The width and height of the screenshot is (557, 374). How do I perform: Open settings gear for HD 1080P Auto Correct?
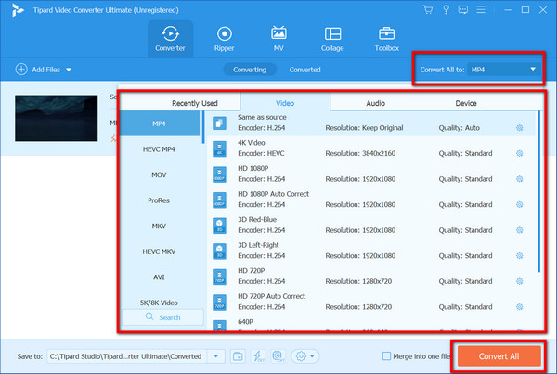(x=519, y=204)
